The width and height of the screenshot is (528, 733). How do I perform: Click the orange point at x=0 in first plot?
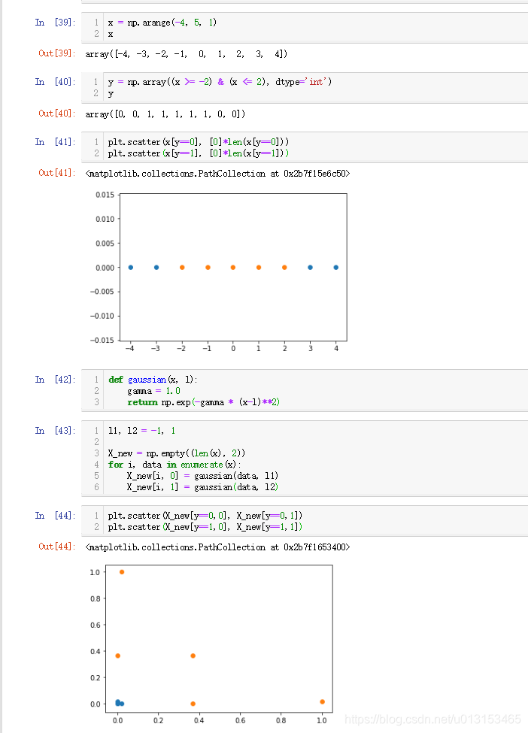(233, 268)
